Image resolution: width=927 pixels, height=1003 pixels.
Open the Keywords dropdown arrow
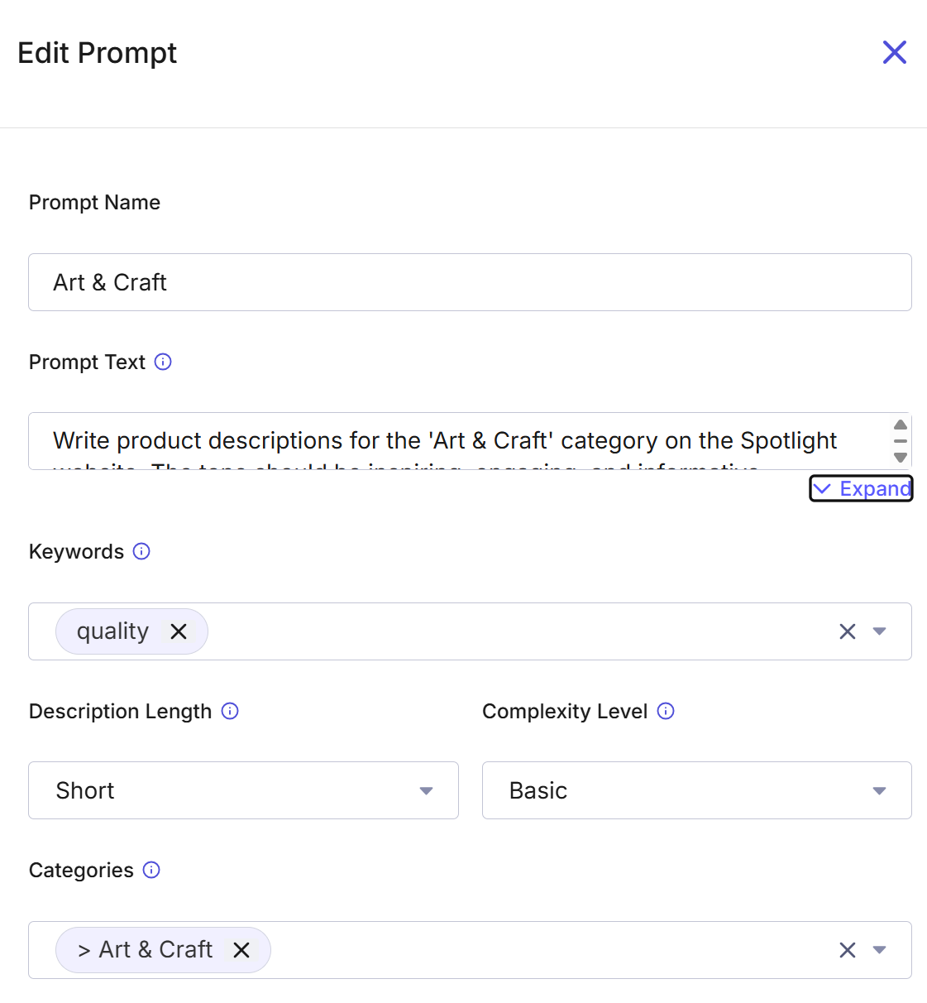[880, 631]
